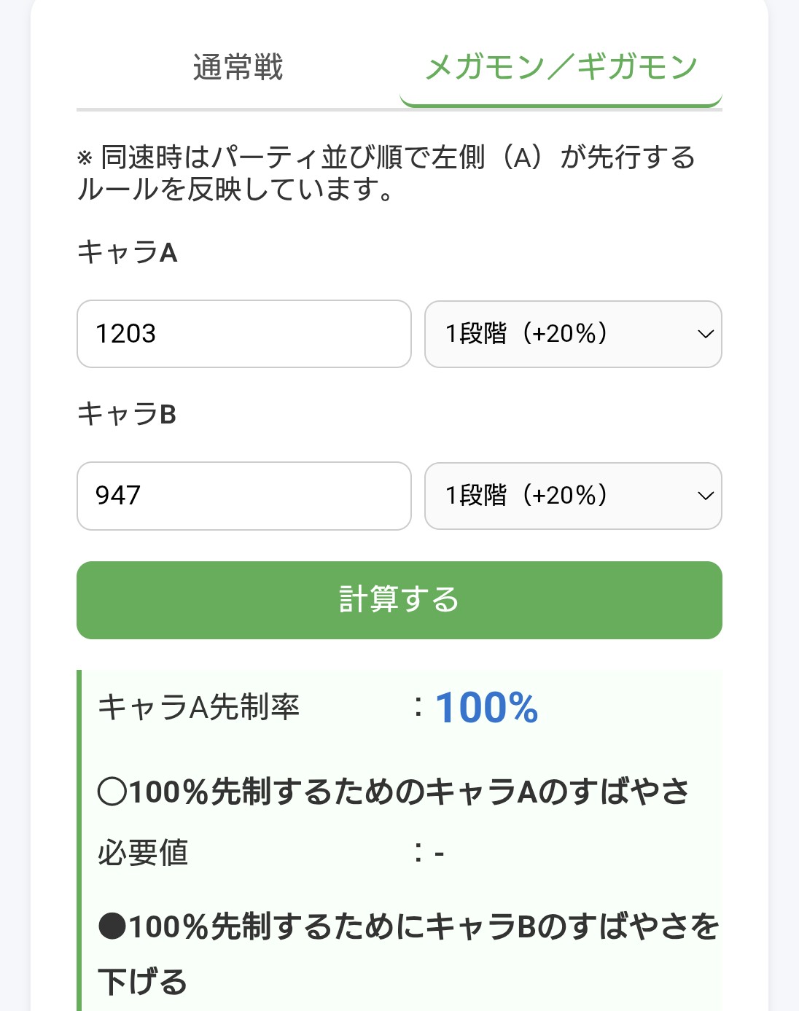799x1011 pixels.
Task: Click the dash value beside 必要値
Action: point(439,853)
